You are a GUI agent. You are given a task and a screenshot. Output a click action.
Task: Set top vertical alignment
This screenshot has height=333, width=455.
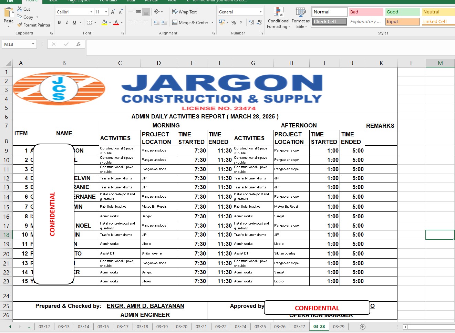tap(131, 12)
